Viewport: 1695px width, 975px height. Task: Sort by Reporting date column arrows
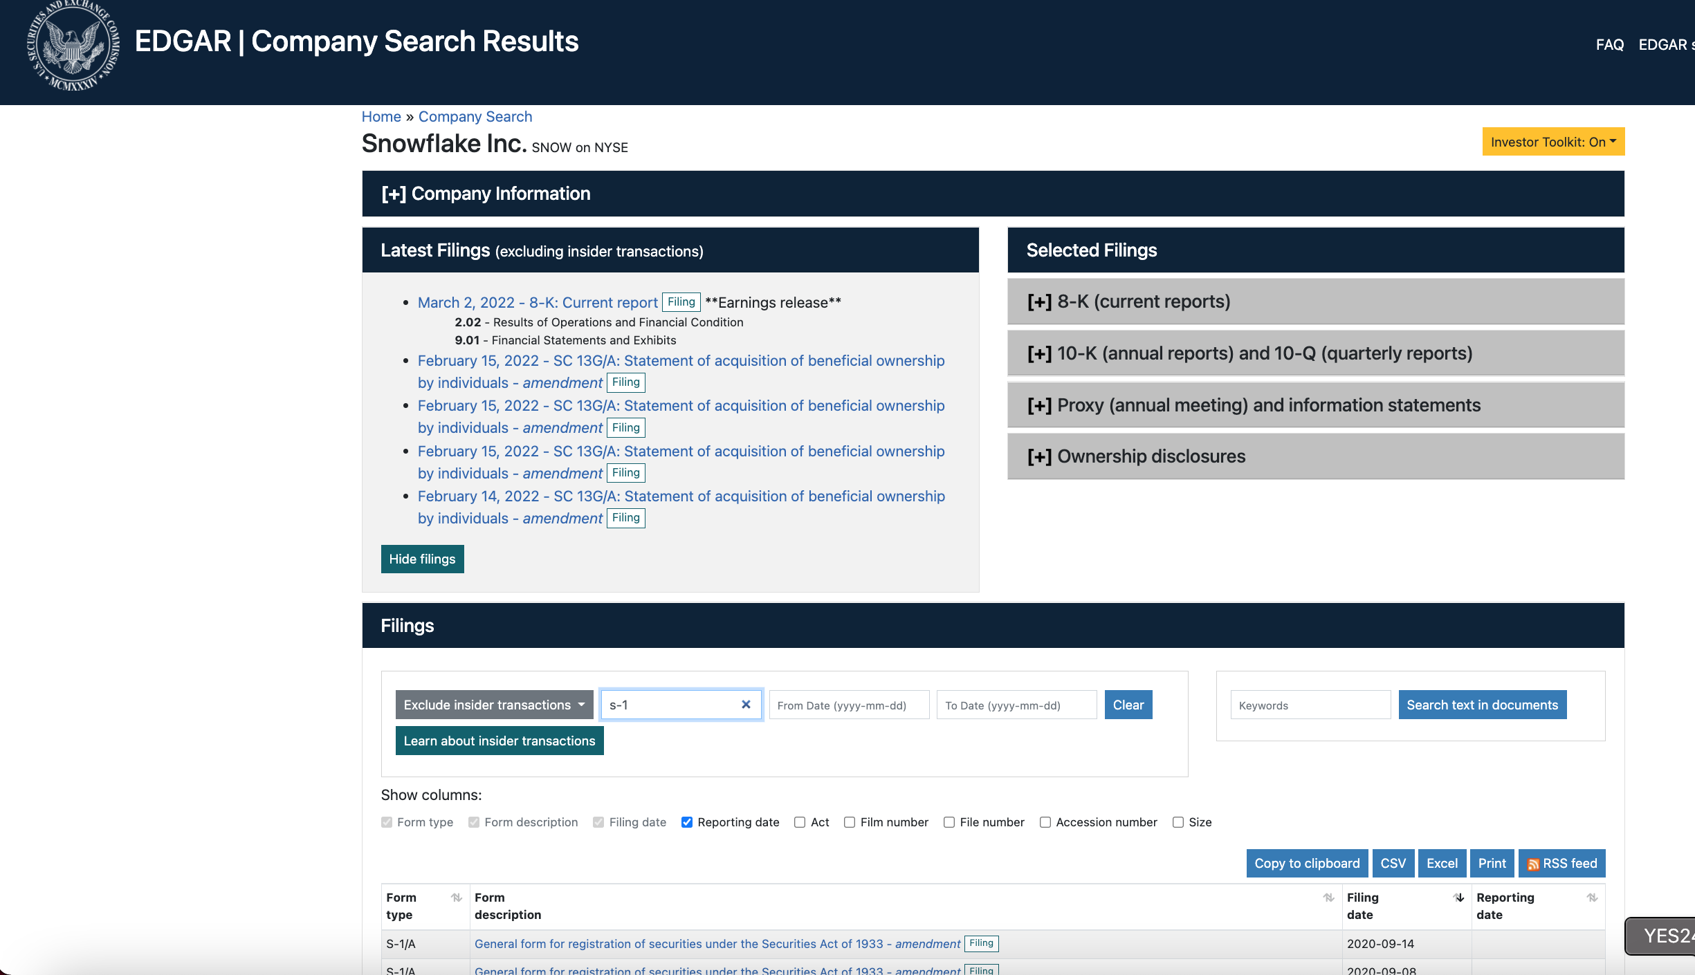[x=1592, y=898]
